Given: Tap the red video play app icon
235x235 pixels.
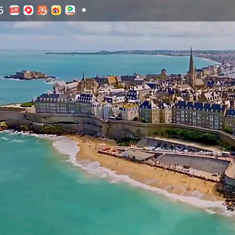Looking at the screenshot, I should tap(28, 10).
